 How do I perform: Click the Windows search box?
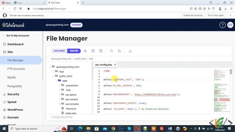[x=38, y=129]
